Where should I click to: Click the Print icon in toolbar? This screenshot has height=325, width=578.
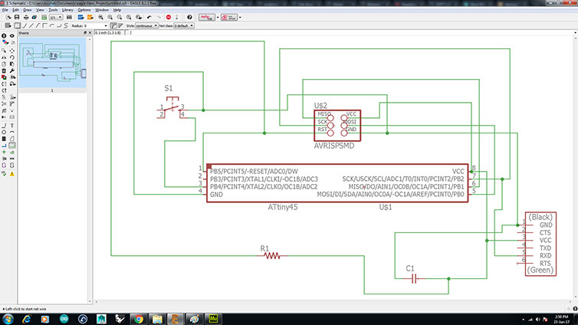(x=26, y=18)
